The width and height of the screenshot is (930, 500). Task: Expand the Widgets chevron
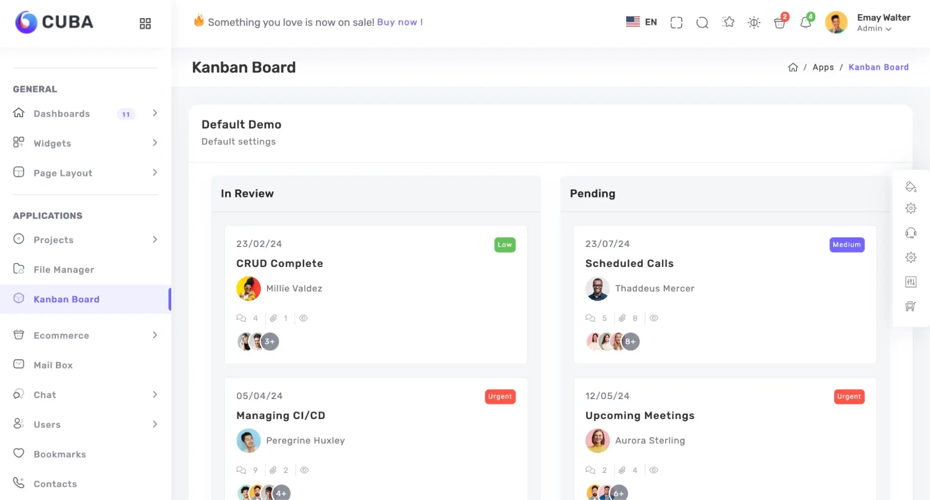click(x=155, y=143)
